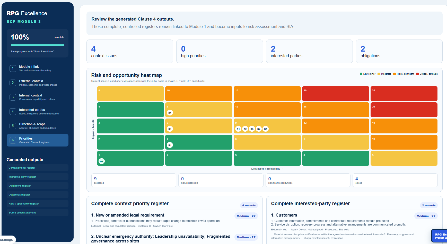Screen dimensions: 447x244
Task: Select the R2 risk marker on the heat map
Action: tap(245, 129)
